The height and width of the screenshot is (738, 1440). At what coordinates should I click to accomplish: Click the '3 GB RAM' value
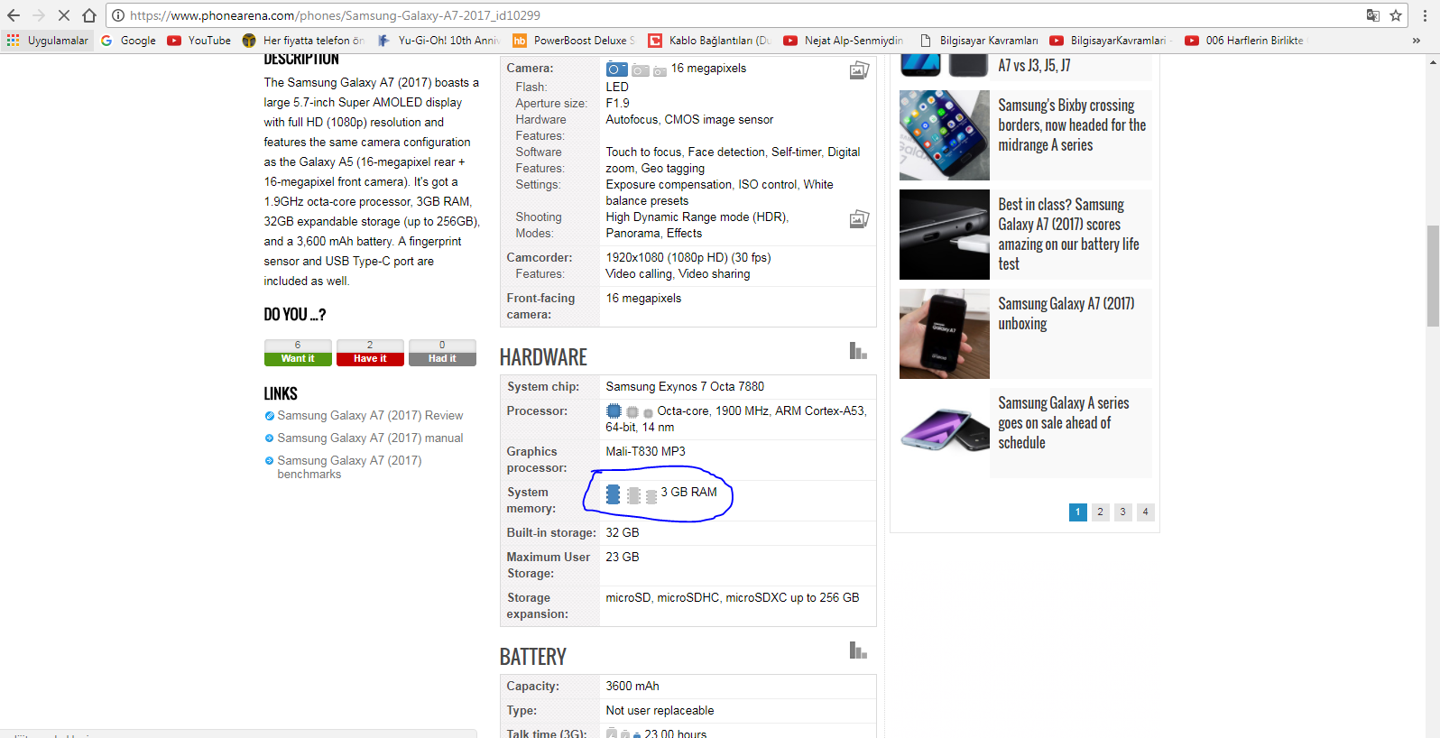(x=689, y=493)
